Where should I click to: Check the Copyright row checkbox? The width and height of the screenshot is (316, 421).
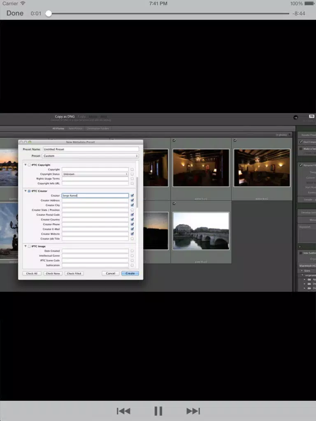click(x=132, y=169)
